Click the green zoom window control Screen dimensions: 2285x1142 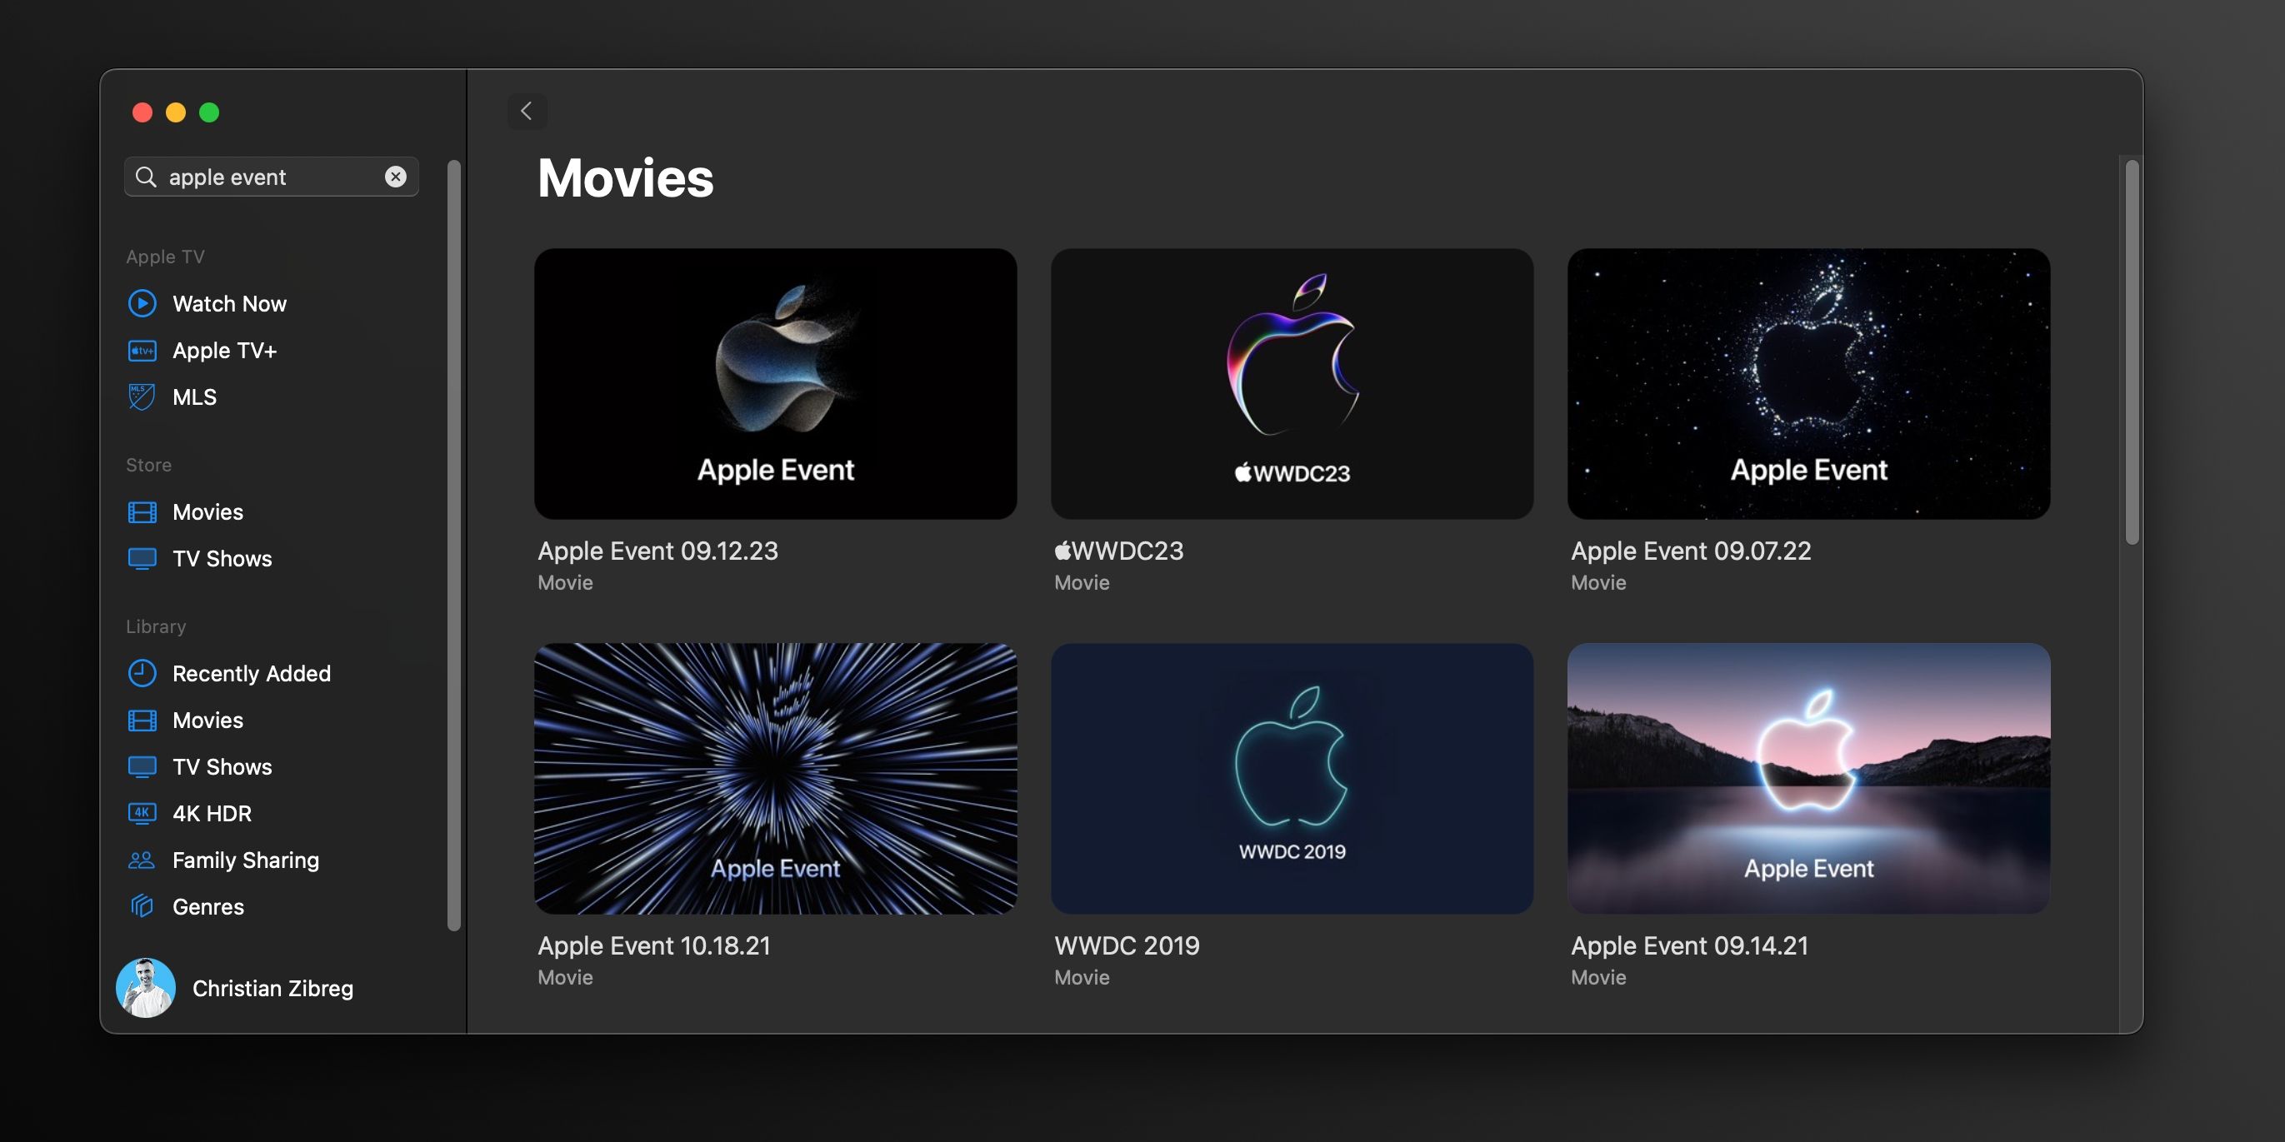coord(209,112)
